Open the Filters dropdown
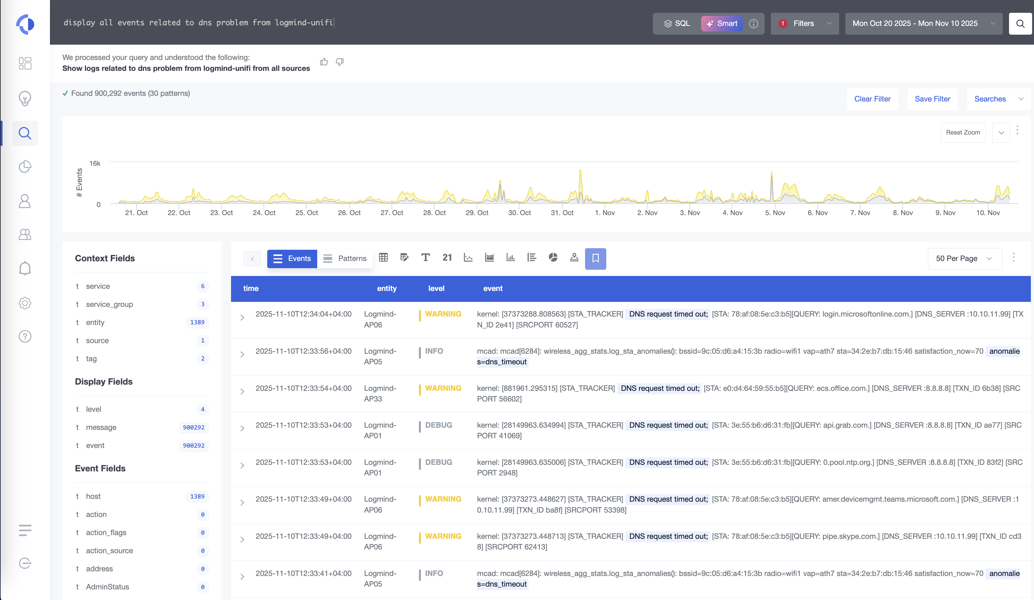 [x=804, y=23]
